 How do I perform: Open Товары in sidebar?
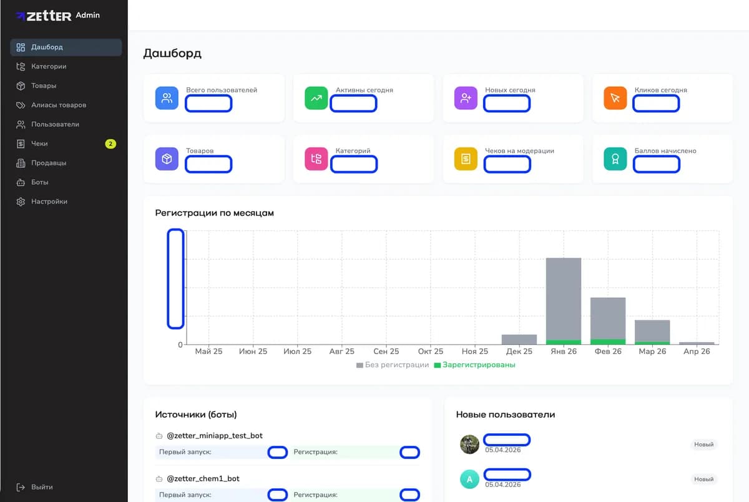click(66, 86)
